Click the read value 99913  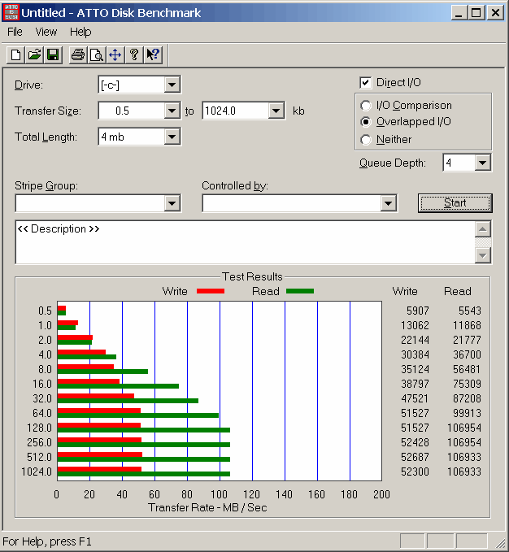[467, 413]
